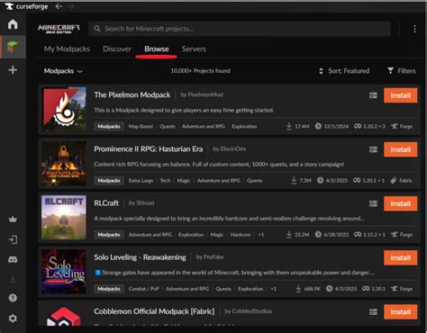Click the Minecraft logo header
The width and height of the screenshot is (427, 333).
coord(59,29)
